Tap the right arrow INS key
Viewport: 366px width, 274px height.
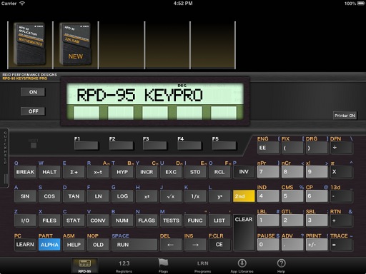click(195, 245)
